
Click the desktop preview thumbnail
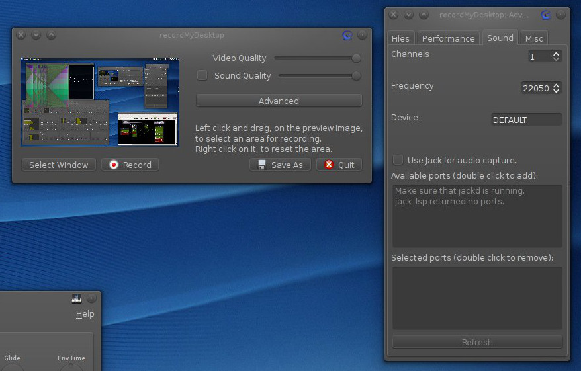coord(100,102)
